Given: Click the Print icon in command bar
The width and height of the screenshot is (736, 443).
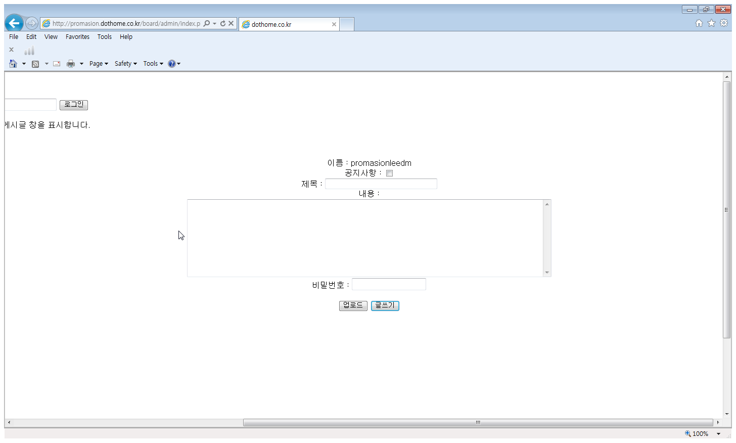Looking at the screenshot, I should tap(71, 64).
